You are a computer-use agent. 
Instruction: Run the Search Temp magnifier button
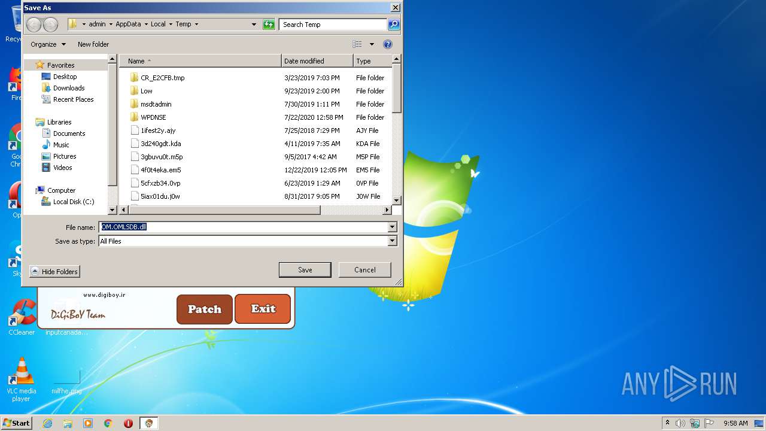(x=393, y=25)
